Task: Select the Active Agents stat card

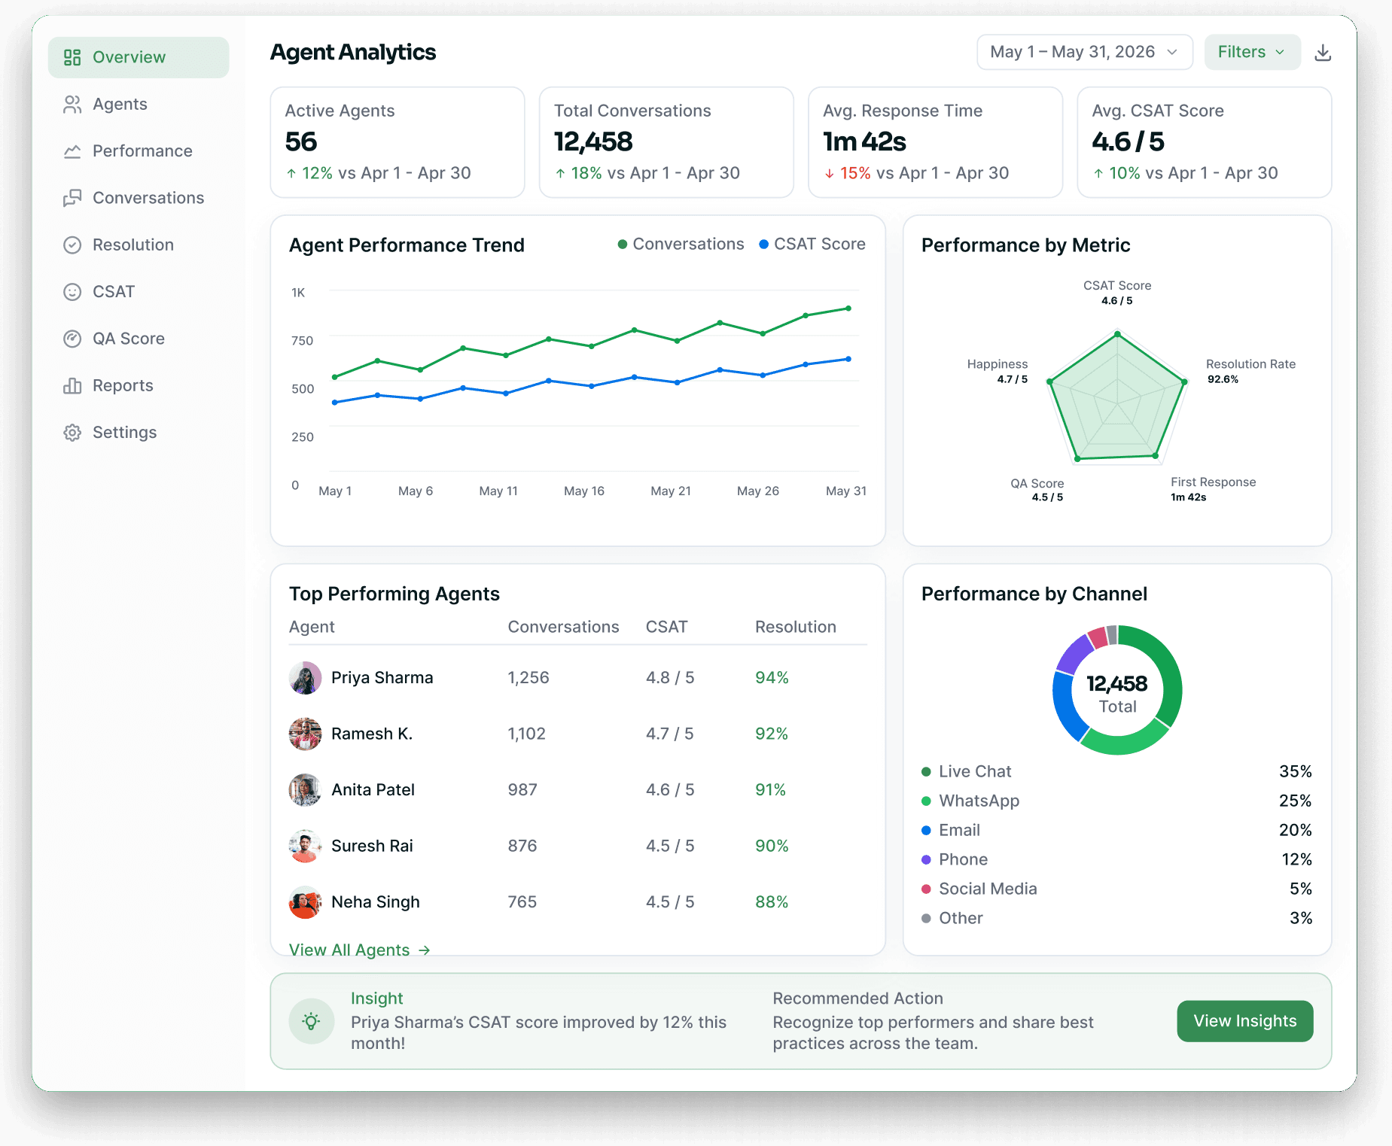Action: coord(397,142)
